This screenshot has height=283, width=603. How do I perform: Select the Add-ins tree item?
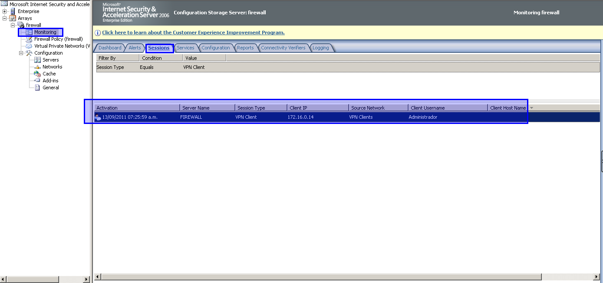click(x=50, y=81)
